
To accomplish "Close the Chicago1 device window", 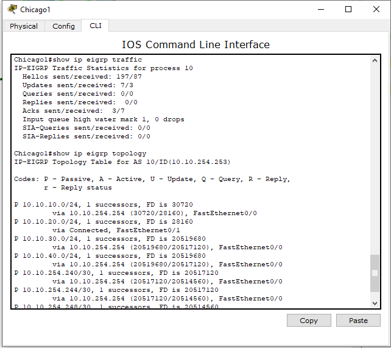I will click(376, 9).
